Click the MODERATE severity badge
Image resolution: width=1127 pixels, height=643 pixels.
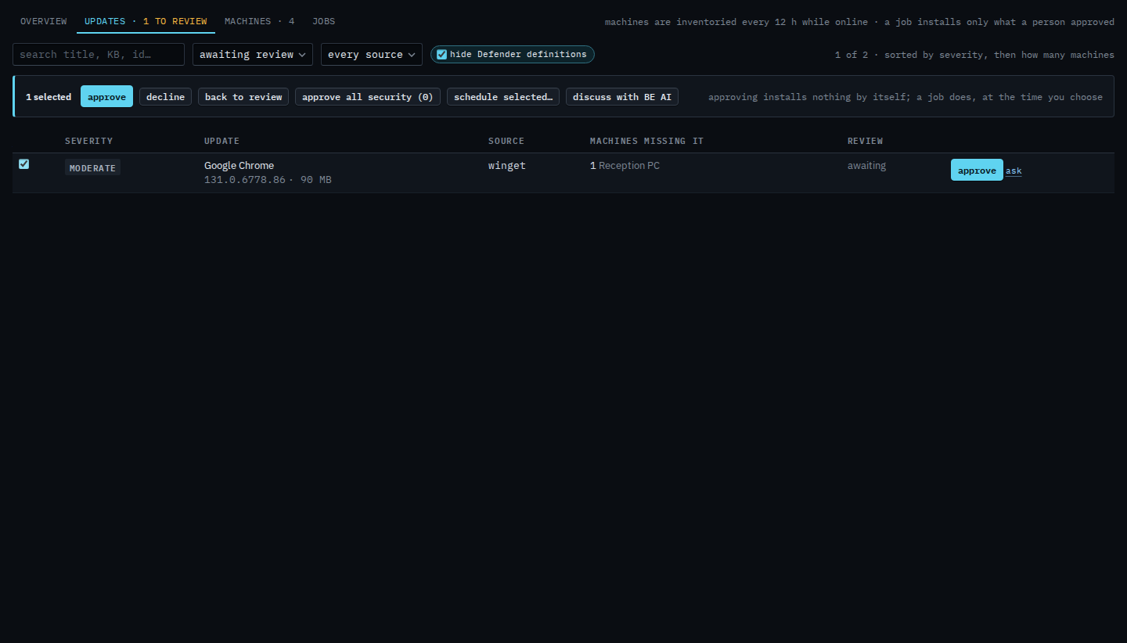pos(92,167)
